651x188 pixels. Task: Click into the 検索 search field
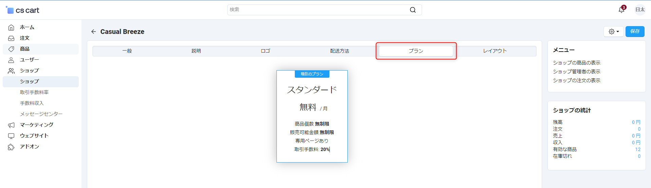[x=317, y=10]
